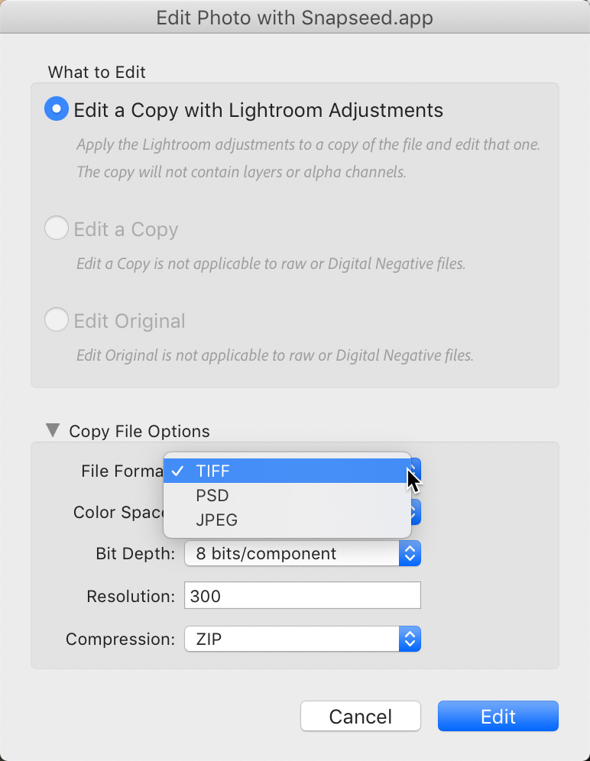590x761 pixels.
Task: Select "Edit a Copy with Lightroom Adjustments"
Action: [57, 109]
